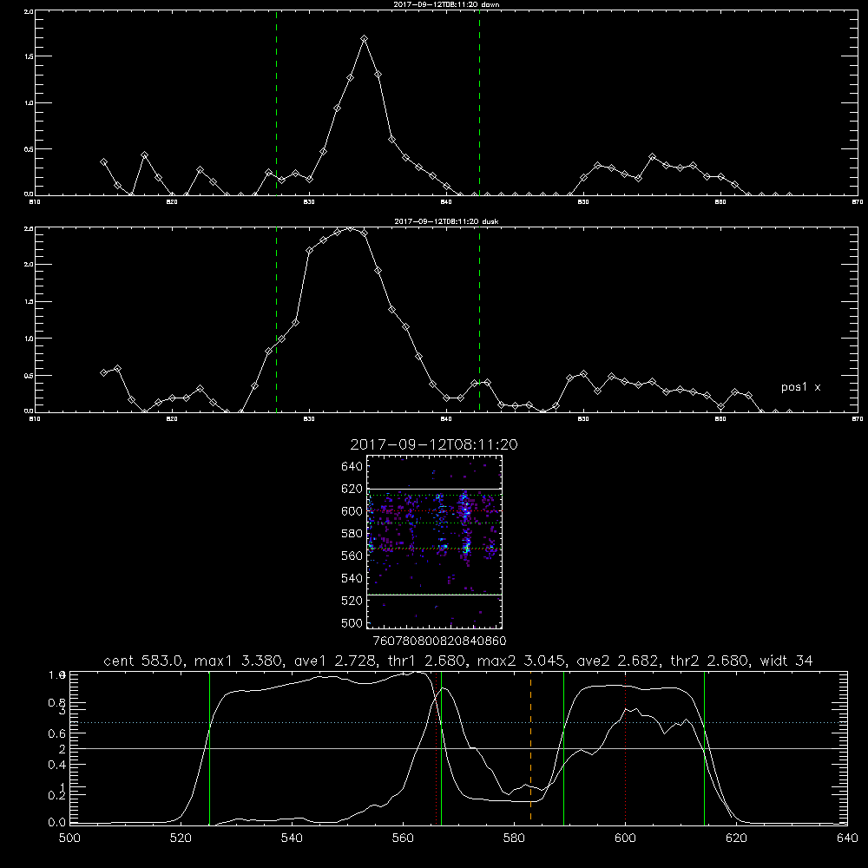Click the x-axis label 500 of the bottom plot
The width and height of the screenshot is (868, 868).
69,838
